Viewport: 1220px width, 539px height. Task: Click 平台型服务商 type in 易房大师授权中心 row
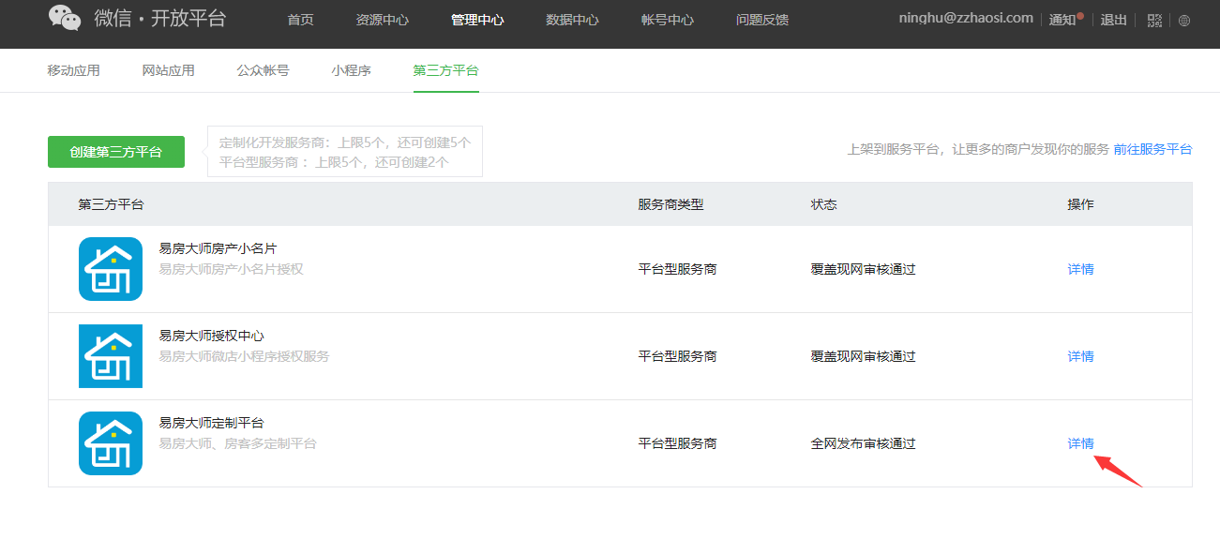[678, 356]
